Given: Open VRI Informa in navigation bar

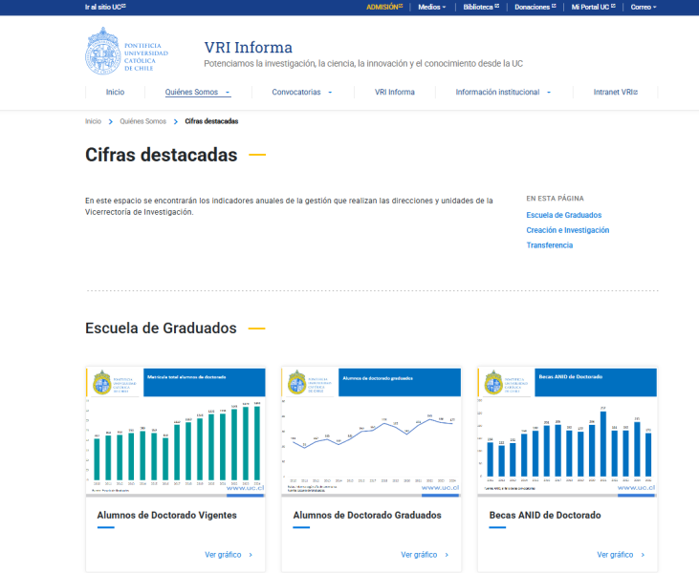Looking at the screenshot, I should pos(395,92).
